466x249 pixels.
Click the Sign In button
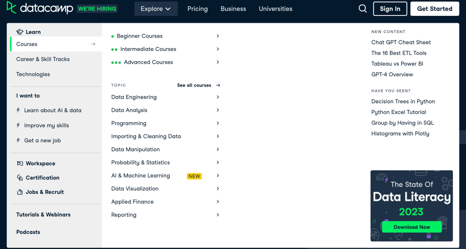[390, 9]
